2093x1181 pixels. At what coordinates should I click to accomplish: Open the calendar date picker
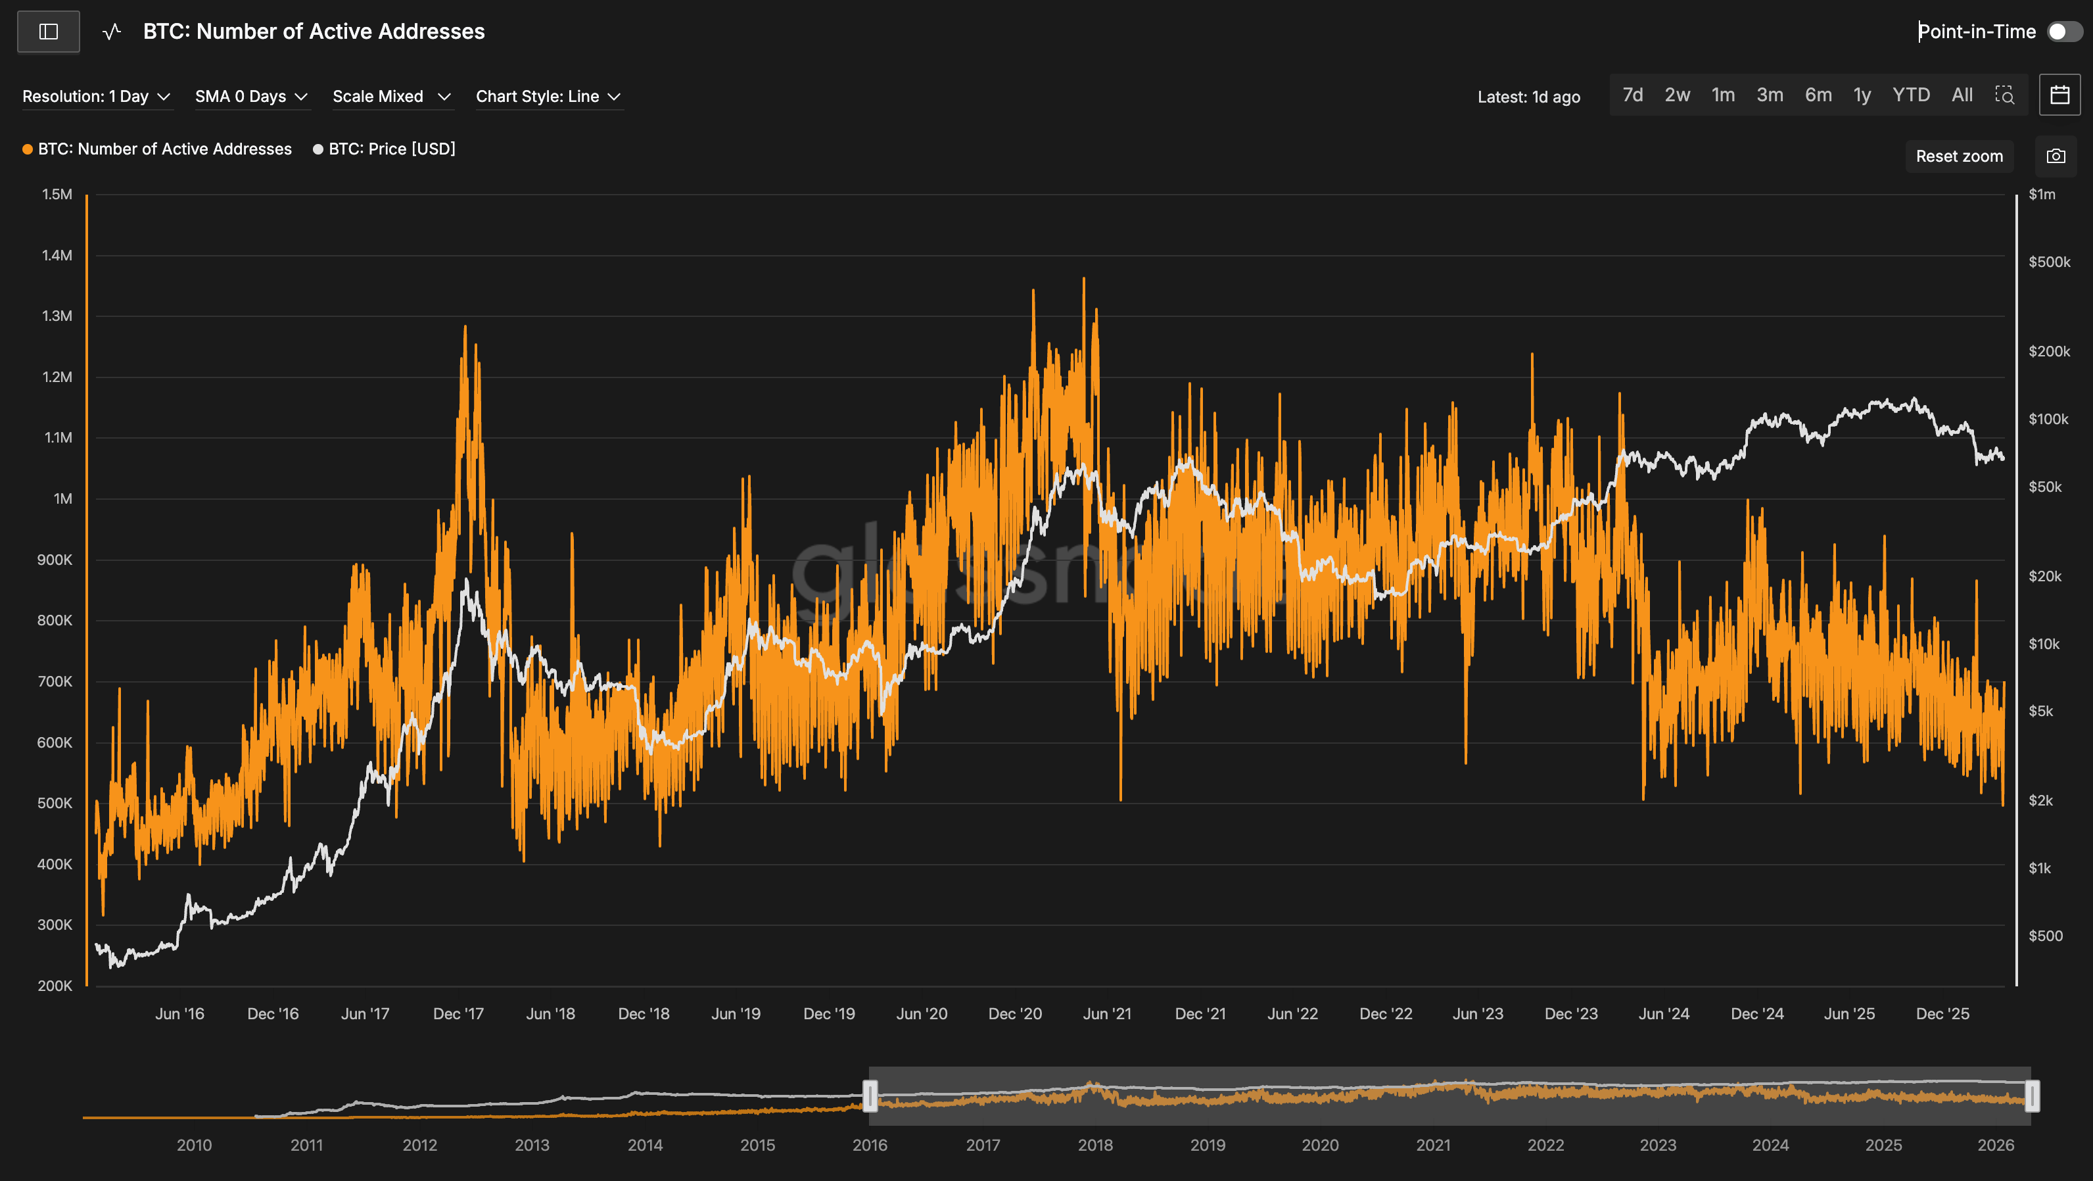(x=2059, y=95)
